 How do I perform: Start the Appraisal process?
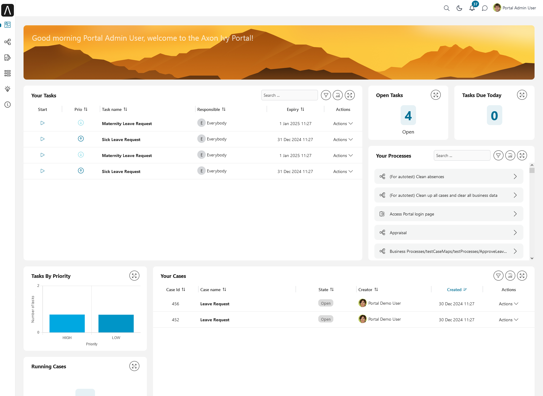pyautogui.click(x=449, y=233)
